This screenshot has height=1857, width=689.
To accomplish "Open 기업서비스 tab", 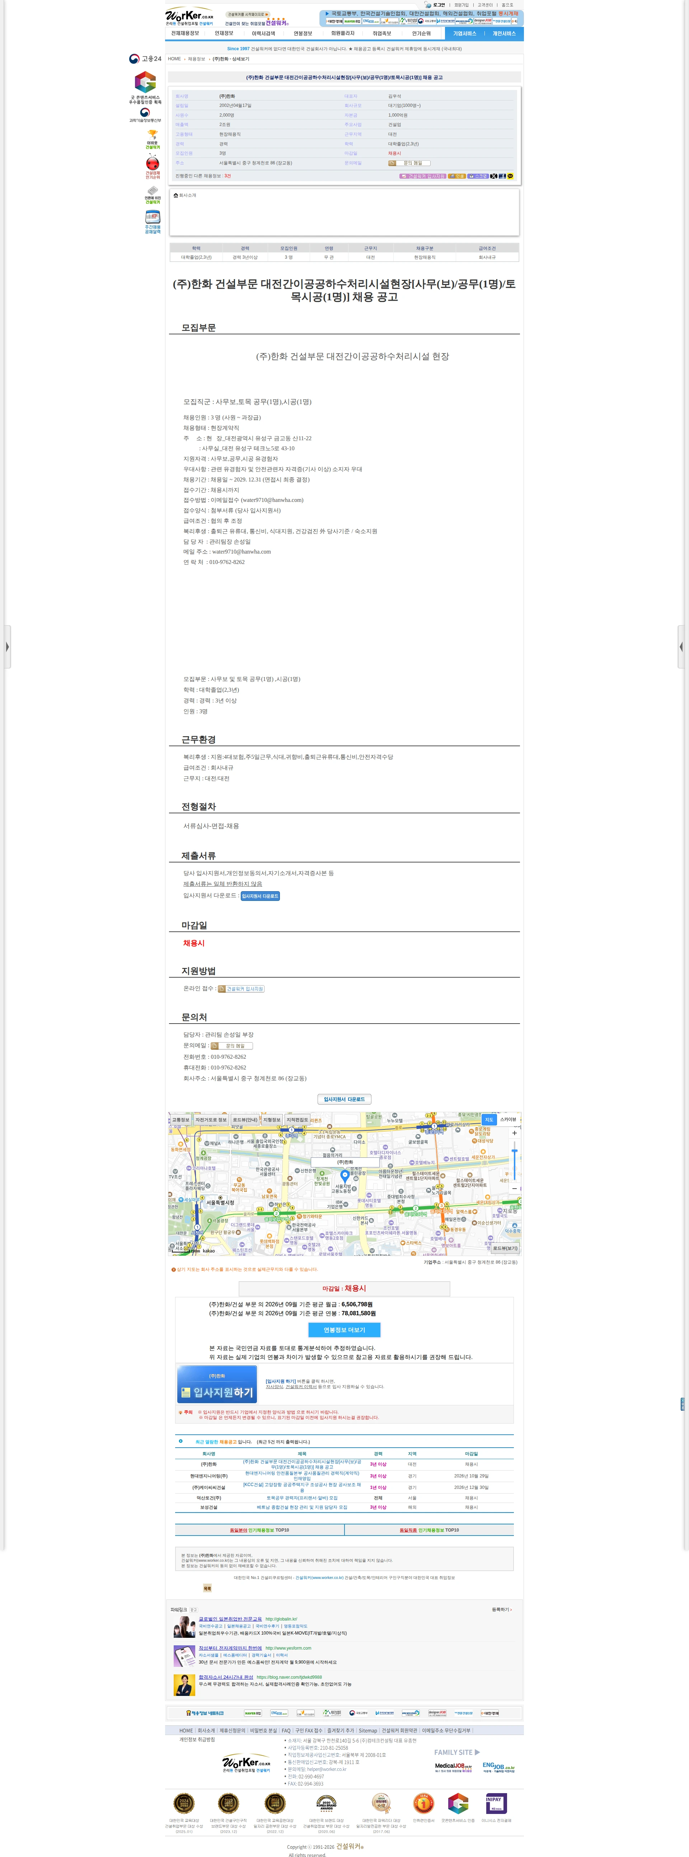I will pyautogui.click(x=465, y=34).
